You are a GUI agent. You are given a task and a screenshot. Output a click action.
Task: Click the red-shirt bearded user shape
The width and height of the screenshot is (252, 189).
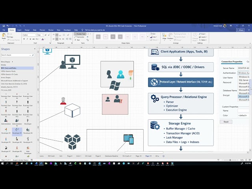click(x=63, y=101)
